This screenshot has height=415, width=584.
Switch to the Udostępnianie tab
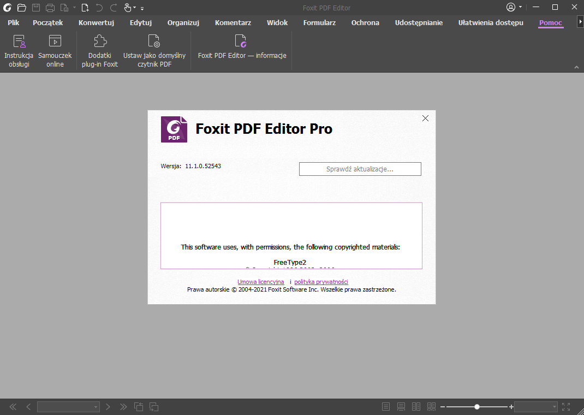click(x=419, y=23)
